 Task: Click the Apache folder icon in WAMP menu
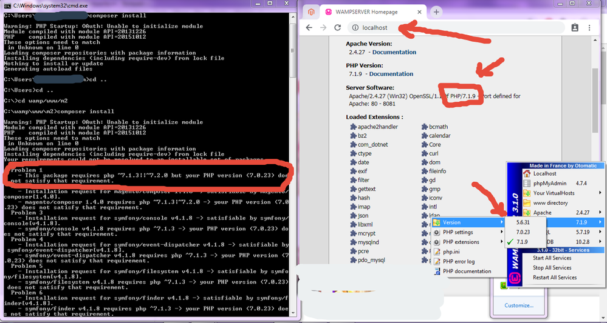tap(526, 212)
